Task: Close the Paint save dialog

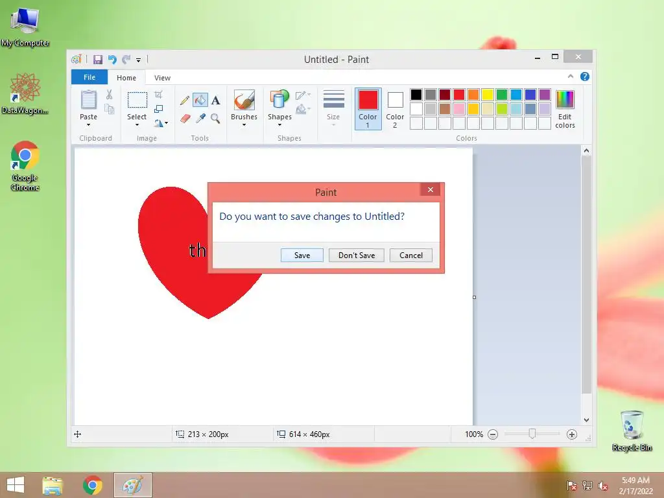Action: coord(431,190)
